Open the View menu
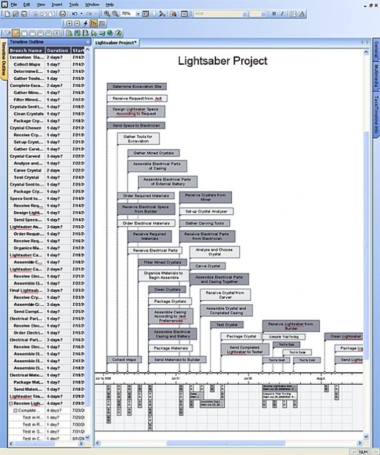 coord(41,5)
